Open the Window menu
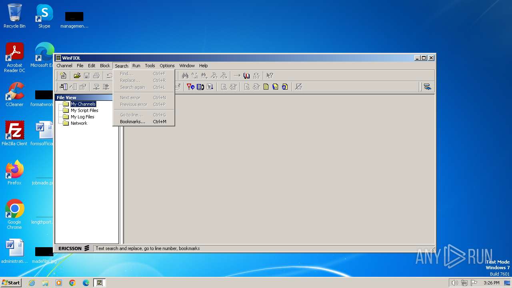Image resolution: width=512 pixels, height=288 pixels. click(187, 66)
